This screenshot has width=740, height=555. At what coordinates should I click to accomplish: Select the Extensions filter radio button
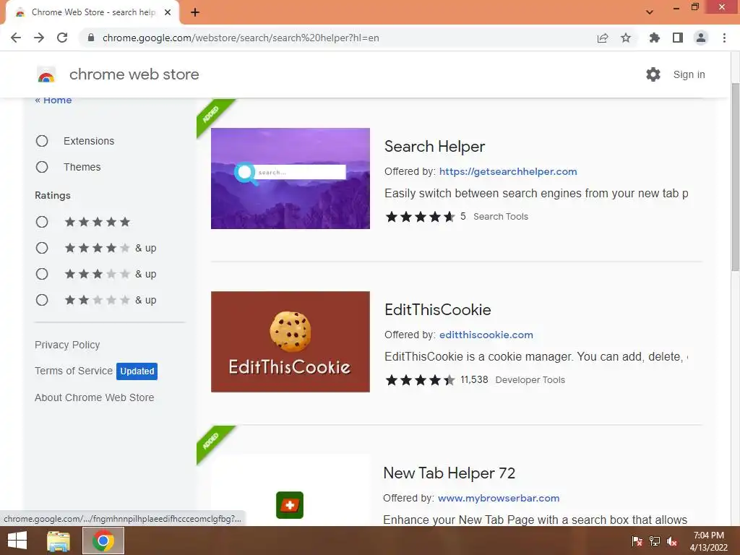click(42, 141)
